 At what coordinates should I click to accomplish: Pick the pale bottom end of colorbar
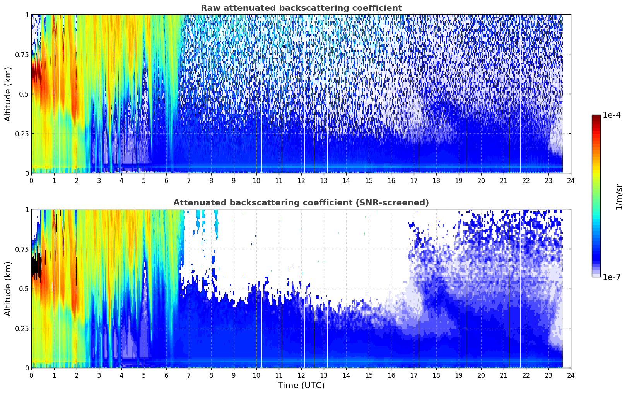tap(596, 275)
